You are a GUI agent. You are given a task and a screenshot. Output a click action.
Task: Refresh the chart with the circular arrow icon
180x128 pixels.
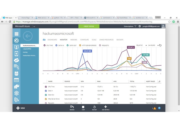[160, 45]
